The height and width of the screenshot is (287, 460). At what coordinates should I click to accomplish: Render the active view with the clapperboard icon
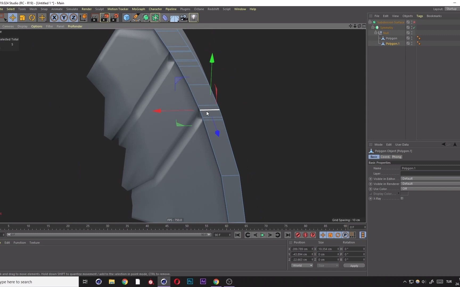[x=95, y=18]
